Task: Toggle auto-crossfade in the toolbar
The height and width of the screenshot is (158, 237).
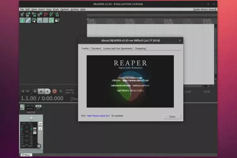Action: (22, 20)
